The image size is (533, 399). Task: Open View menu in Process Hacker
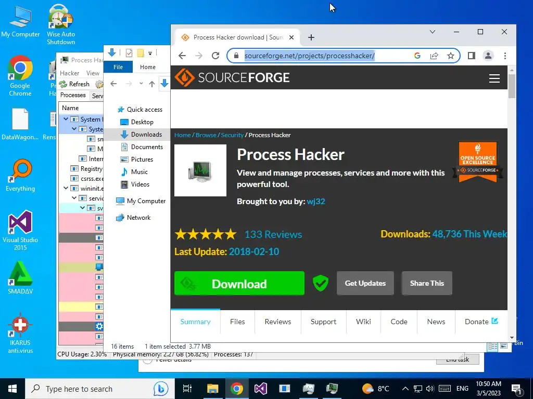pyautogui.click(x=93, y=73)
